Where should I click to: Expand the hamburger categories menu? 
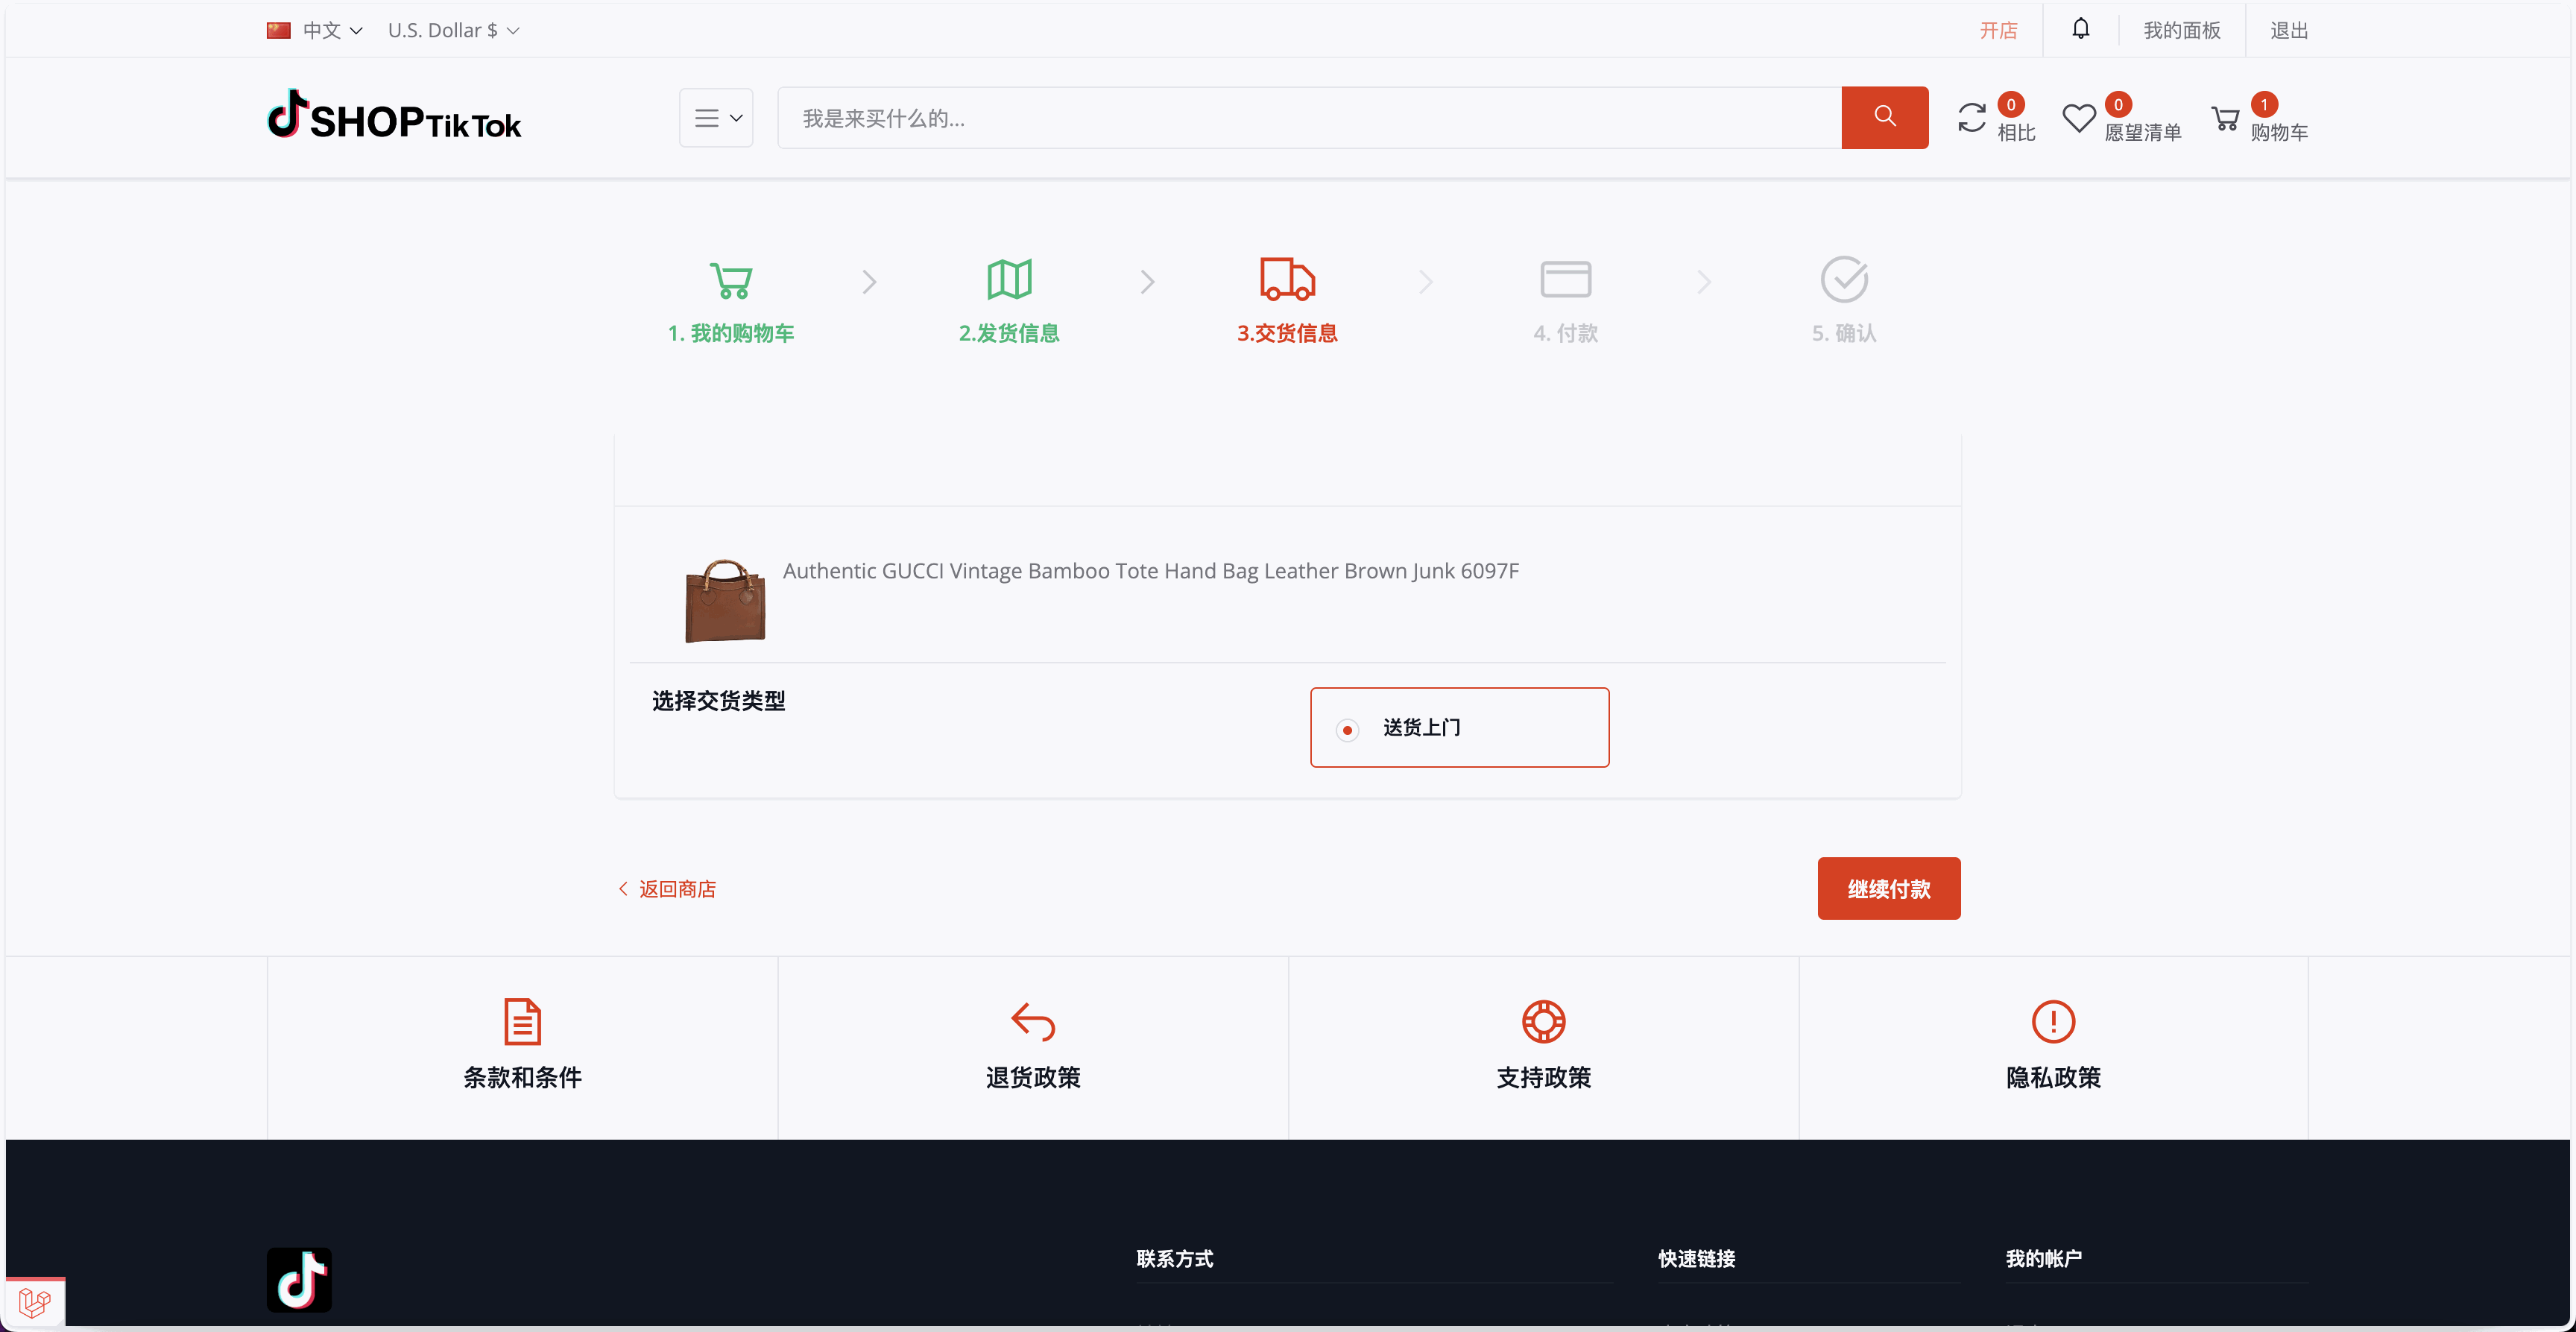[716, 118]
